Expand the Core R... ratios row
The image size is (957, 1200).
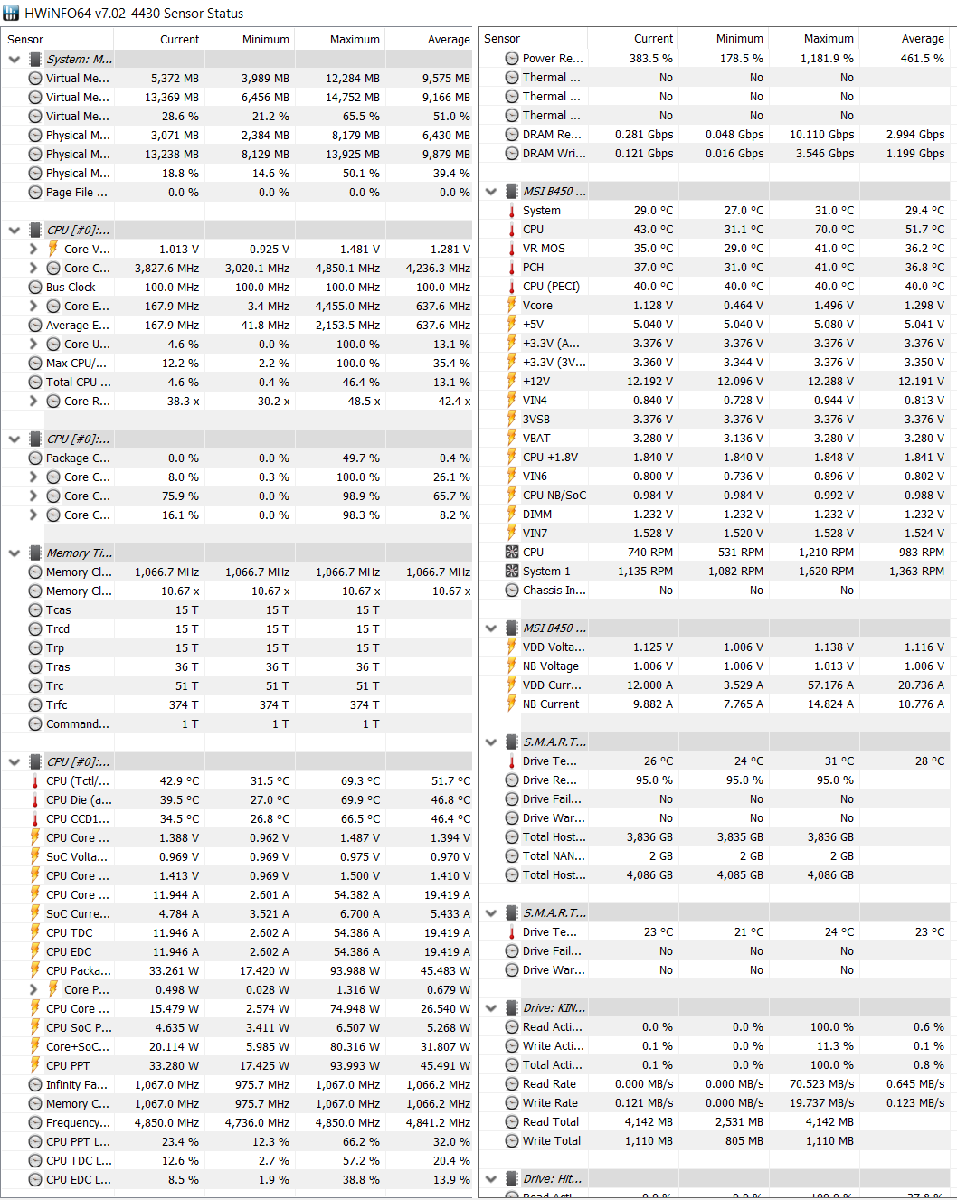pyautogui.click(x=33, y=401)
